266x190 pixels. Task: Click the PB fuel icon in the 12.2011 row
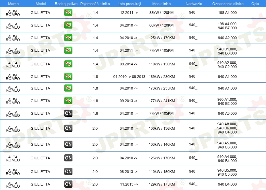pos(68,13)
